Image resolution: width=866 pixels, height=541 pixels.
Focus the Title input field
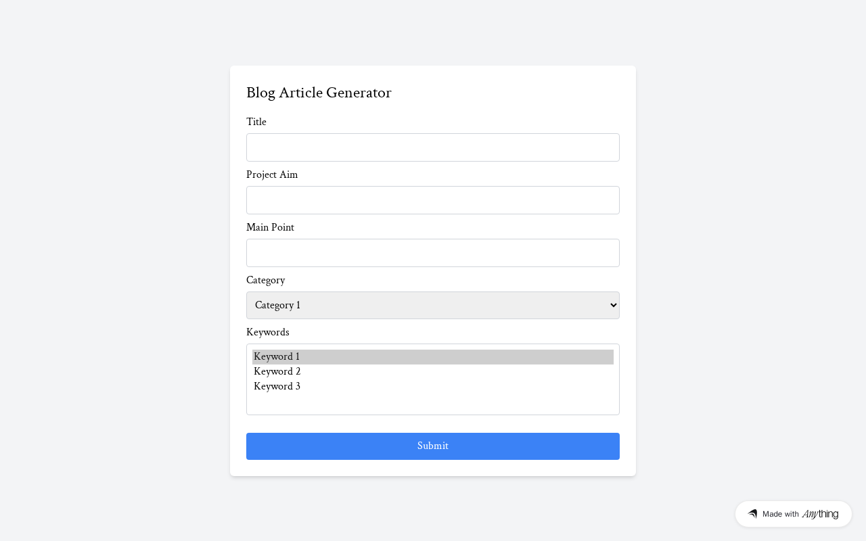coord(433,147)
